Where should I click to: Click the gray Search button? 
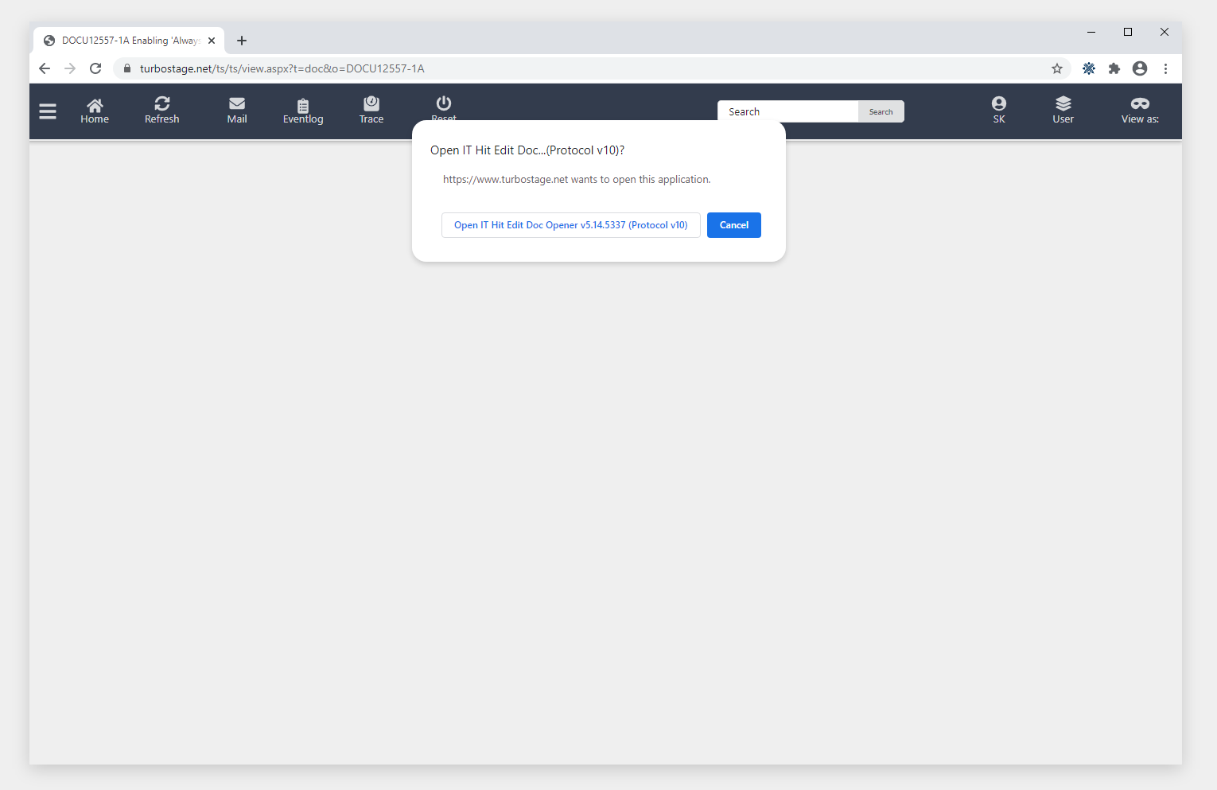coord(881,111)
